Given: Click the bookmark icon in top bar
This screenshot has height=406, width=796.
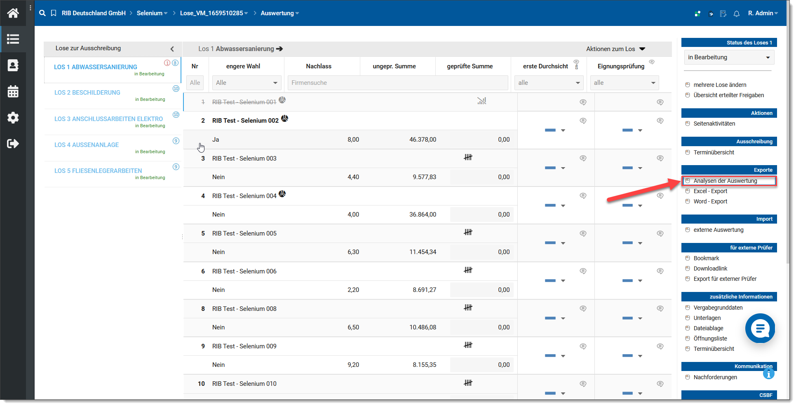Looking at the screenshot, I should coord(54,13).
